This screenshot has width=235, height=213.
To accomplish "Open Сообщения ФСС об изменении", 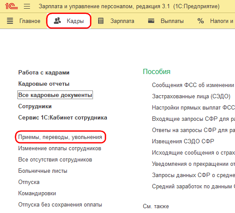I will [193, 85].
